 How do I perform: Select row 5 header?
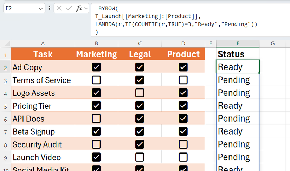click(x=5, y=106)
